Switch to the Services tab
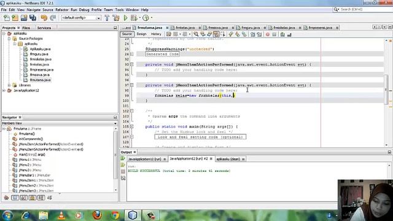Viewport: 393px width, 221px height. [44, 28]
